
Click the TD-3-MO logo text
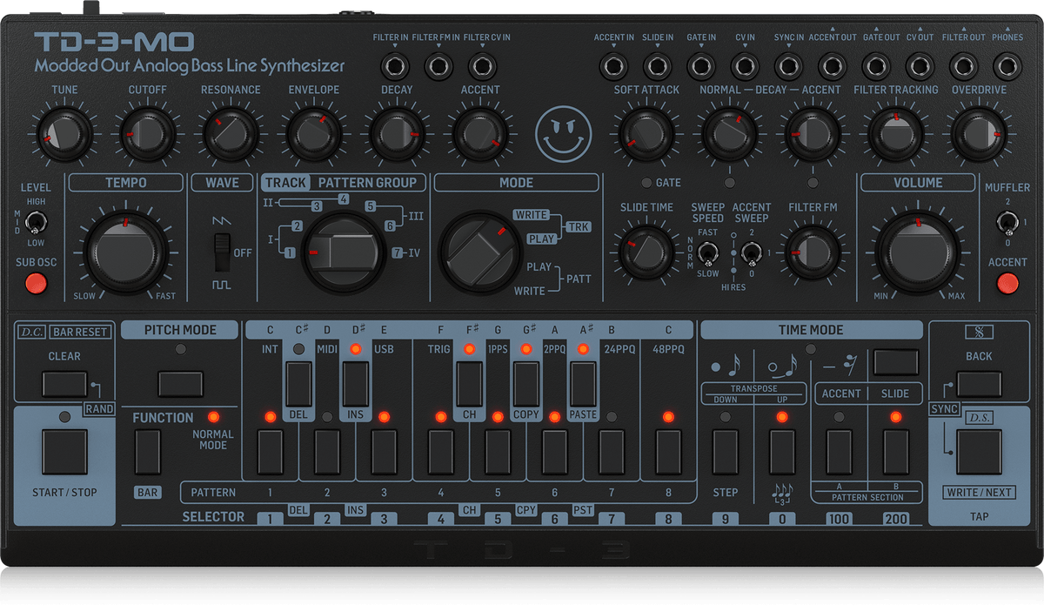[114, 41]
